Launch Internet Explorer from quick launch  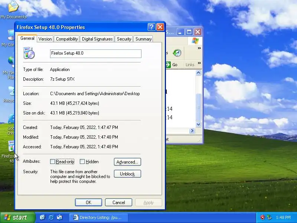click(x=51, y=217)
